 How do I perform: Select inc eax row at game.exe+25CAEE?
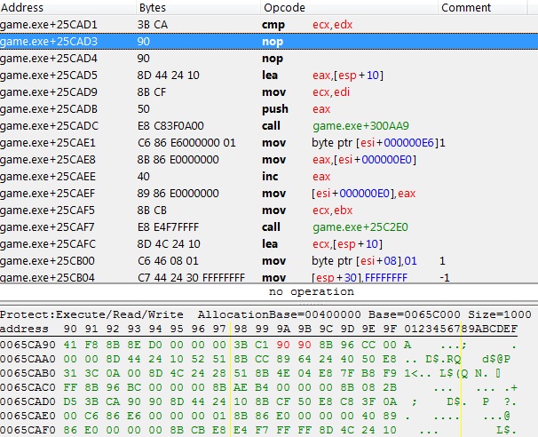point(269,176)
